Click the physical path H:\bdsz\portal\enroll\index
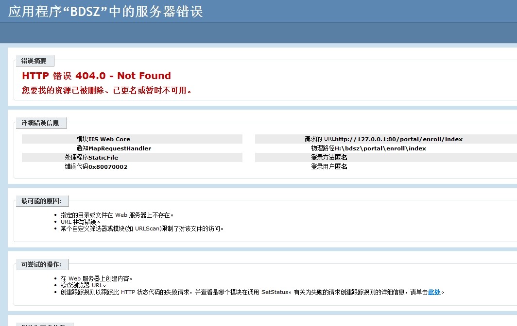The image size is (517, 326). point(380,148)
